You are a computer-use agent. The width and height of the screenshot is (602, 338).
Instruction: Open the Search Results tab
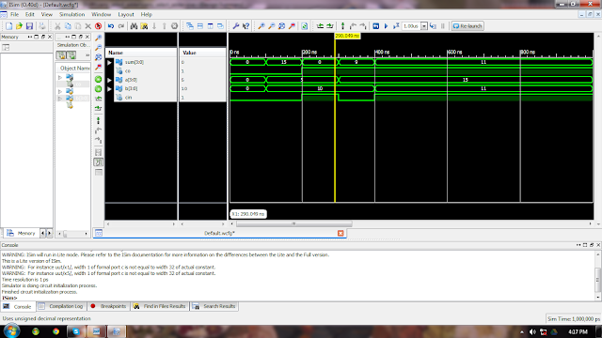tap(214, 306)
